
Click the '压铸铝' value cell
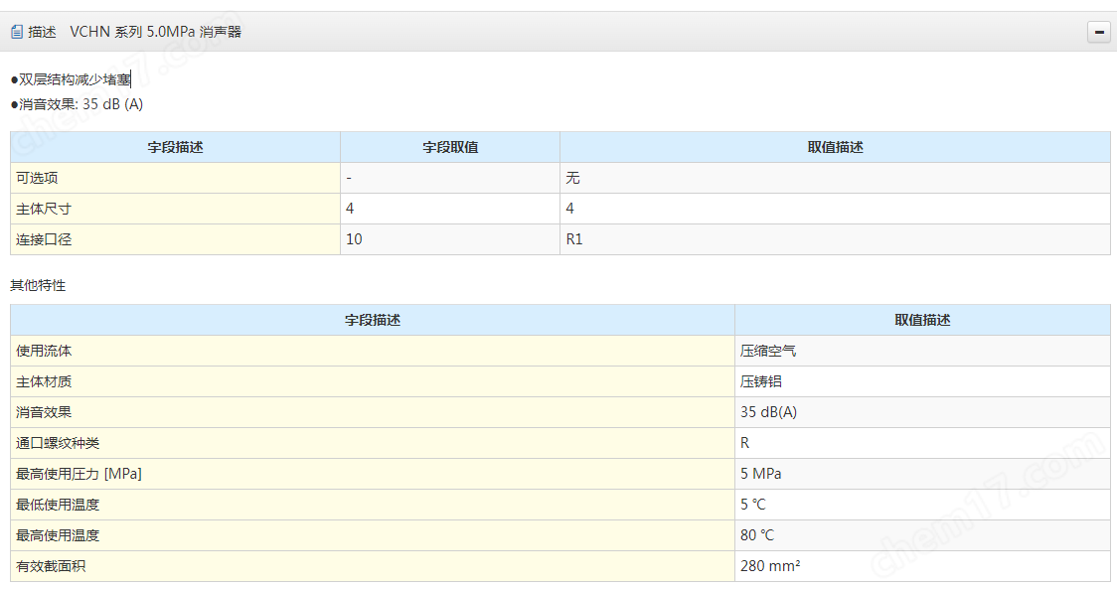922,381
